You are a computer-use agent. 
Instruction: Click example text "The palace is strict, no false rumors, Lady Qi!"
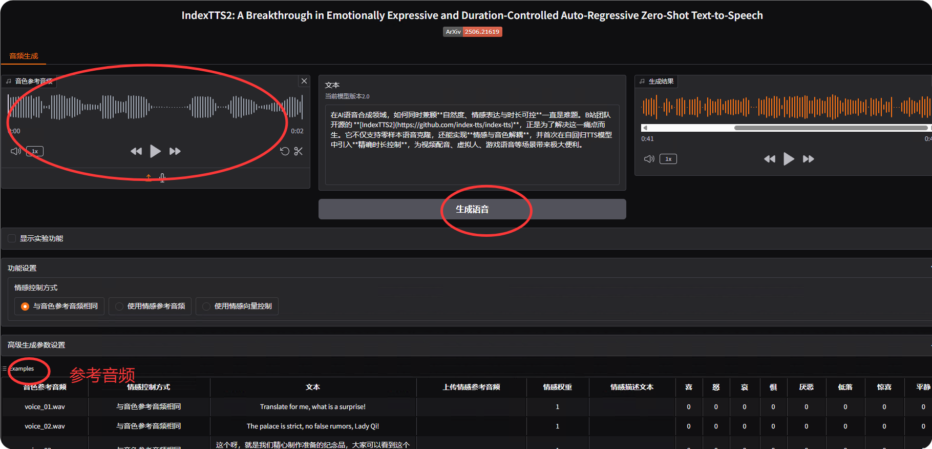tap(313, 426)
